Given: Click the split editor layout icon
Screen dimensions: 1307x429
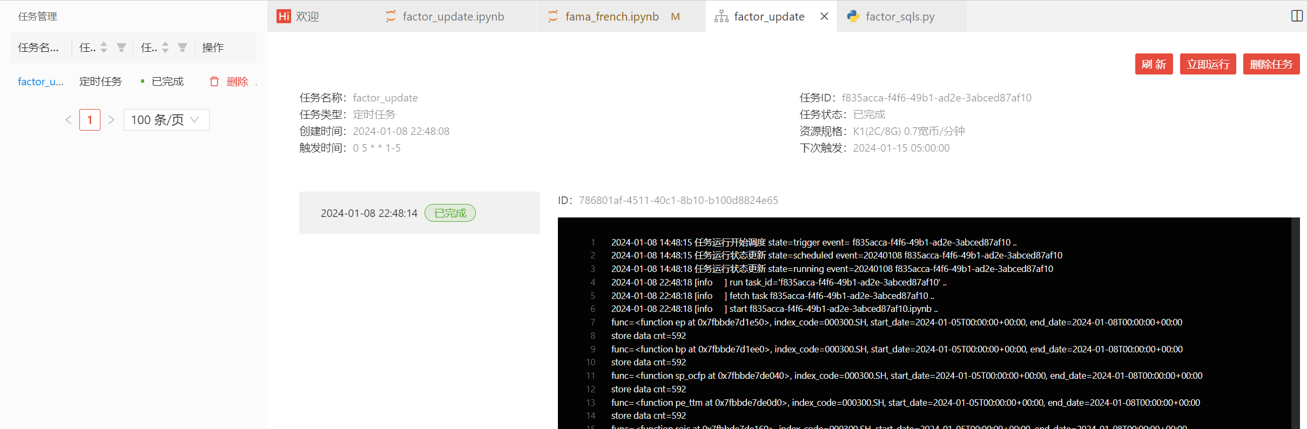Looking at the screenshot, I should [1297, 16].
